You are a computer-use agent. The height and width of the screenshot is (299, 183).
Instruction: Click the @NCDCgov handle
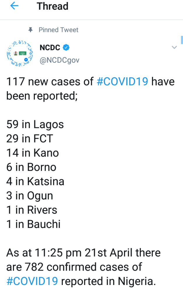tap(59, 60)
